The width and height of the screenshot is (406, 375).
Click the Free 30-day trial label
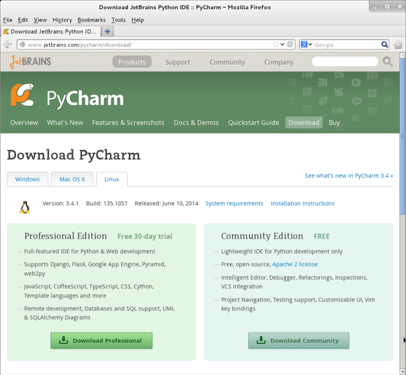tap(145, 236)
